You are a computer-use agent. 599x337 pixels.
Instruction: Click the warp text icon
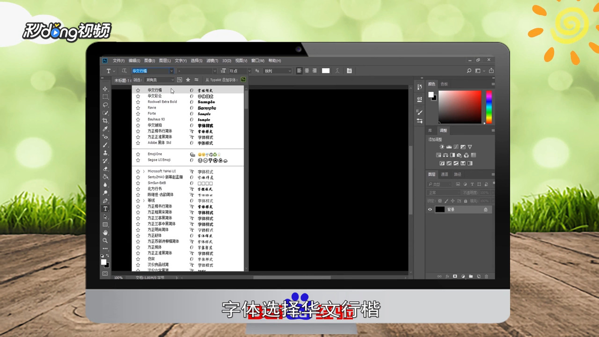[x=337, y=71]
